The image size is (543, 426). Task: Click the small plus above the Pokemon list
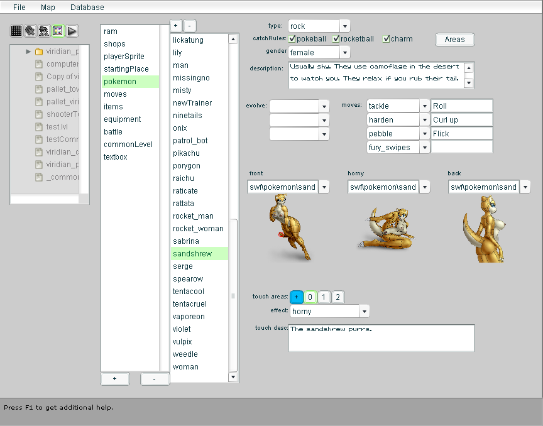(176, 26)
